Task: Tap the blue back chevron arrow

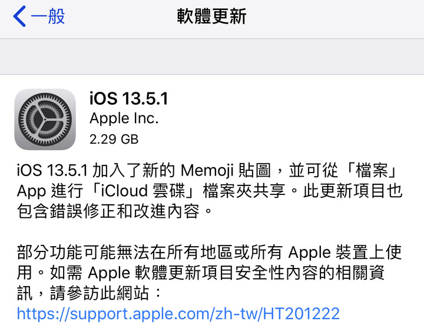Action: coord(19,16)
